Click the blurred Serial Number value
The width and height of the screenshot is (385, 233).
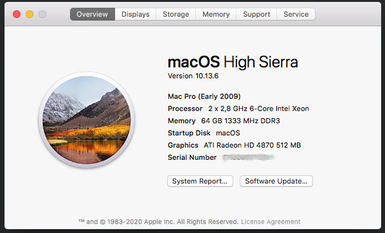coord(248,157)
